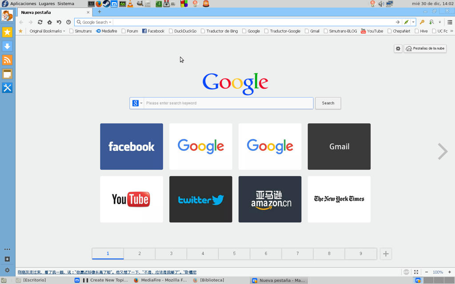Expand search provider dropdown in search box
This screenshot has width=455, height=284.
click(x=141, y=103)
